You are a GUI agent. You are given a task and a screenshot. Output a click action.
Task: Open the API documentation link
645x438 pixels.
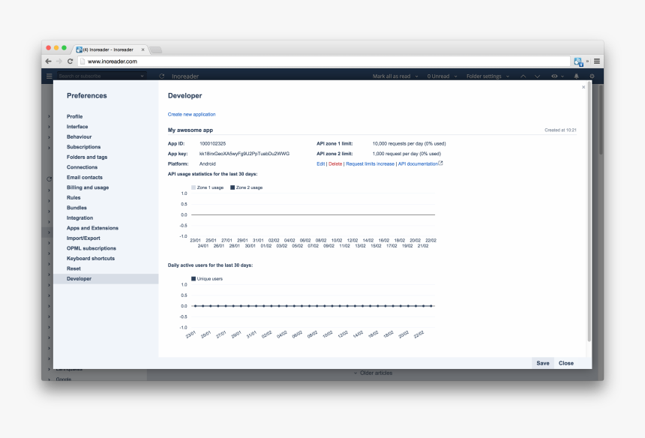point(420,163)
